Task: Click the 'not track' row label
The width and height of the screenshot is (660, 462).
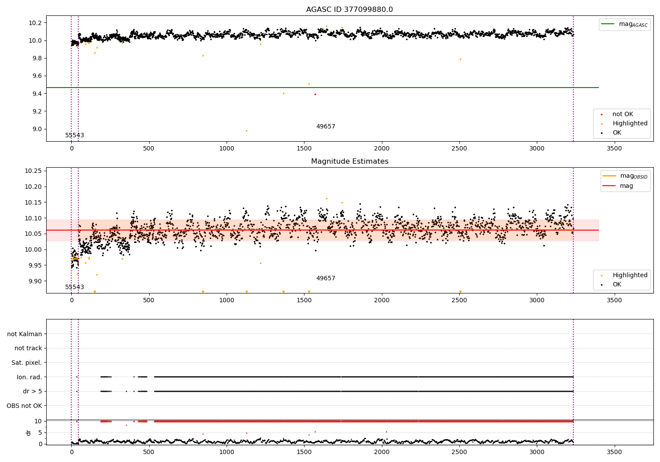Action: [28, 348]
